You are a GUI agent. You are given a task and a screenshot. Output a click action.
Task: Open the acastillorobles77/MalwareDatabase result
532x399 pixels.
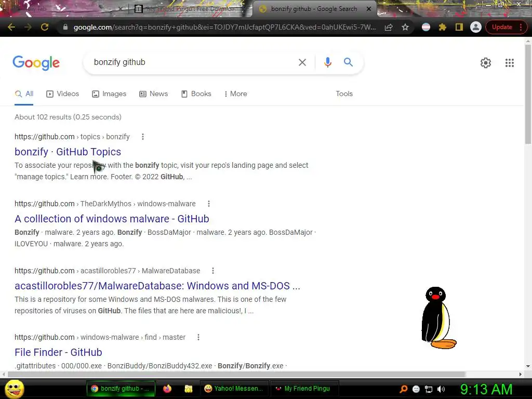(x=157, y=286)
